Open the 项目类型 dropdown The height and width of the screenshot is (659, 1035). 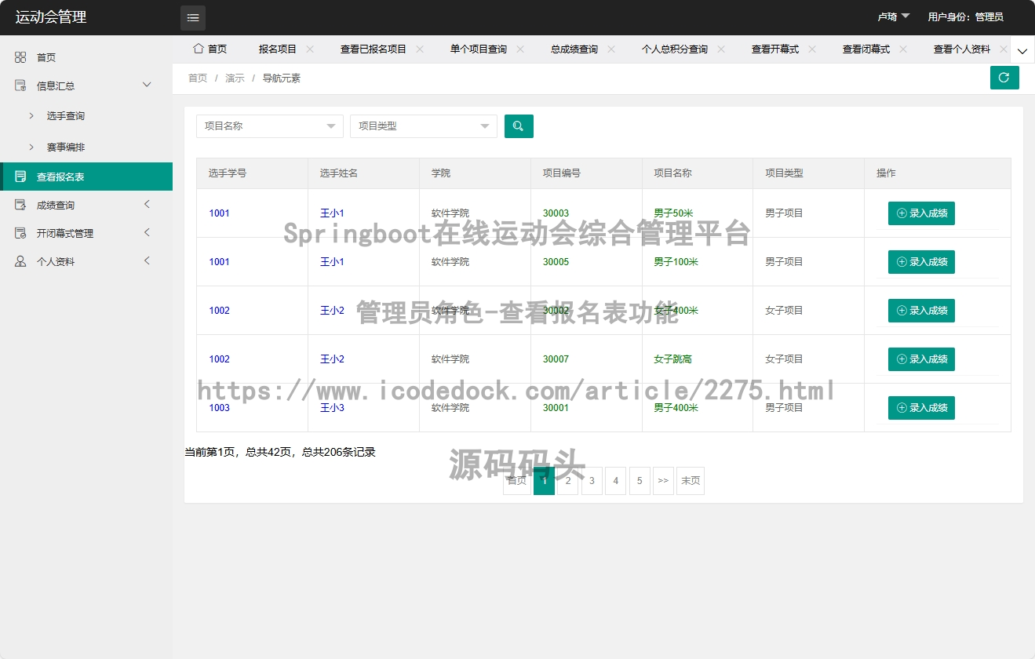(x=424, y=126)
